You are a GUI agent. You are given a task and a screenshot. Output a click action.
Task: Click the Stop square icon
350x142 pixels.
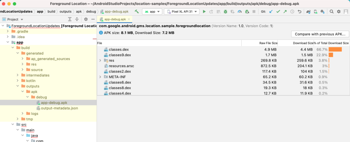254,12
